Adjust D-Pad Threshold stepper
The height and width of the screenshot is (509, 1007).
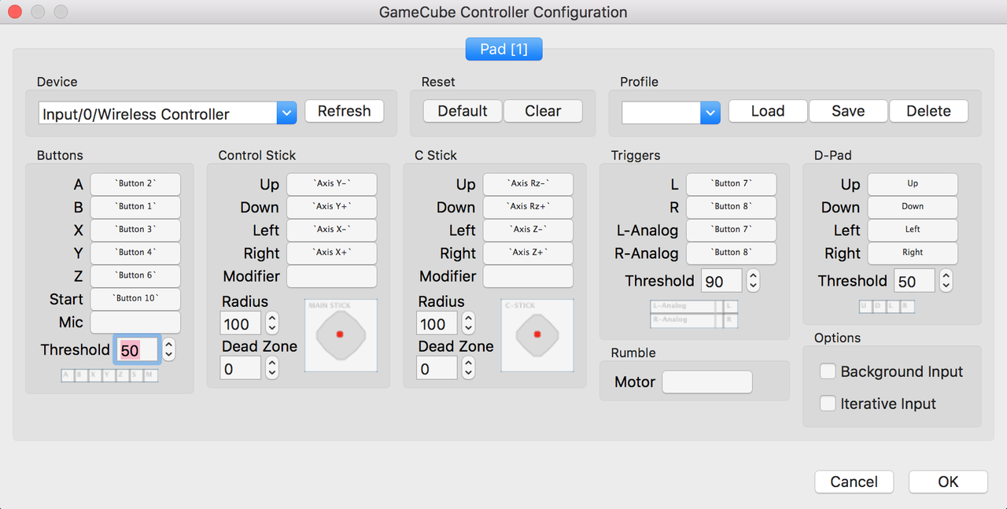point(946,281)
